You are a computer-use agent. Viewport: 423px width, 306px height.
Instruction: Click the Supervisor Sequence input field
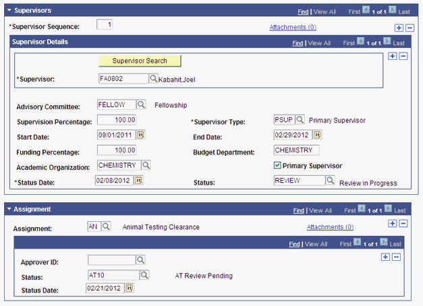pos(105,24)
